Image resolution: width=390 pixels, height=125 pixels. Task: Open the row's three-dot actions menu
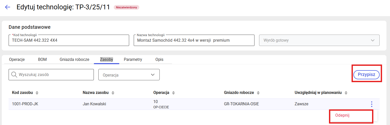pos(371,104)
